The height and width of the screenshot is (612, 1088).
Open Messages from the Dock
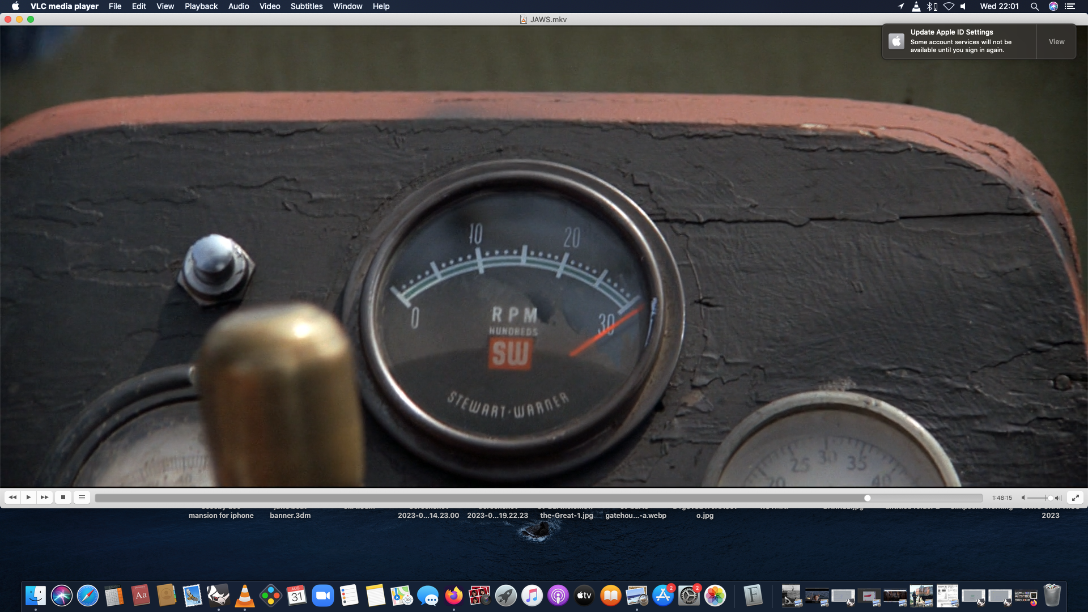click(x=427, y=596)
